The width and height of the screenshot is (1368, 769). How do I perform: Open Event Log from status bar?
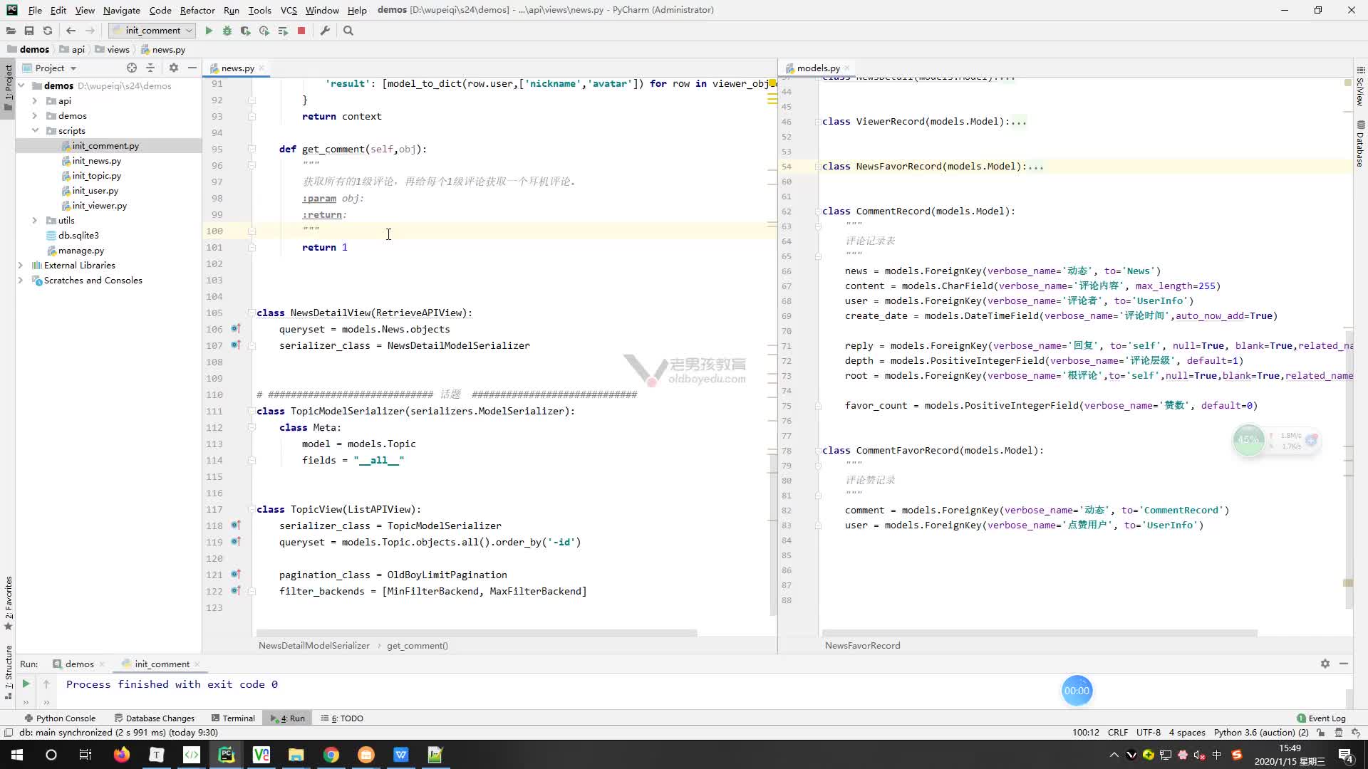tap(1321, 718)
